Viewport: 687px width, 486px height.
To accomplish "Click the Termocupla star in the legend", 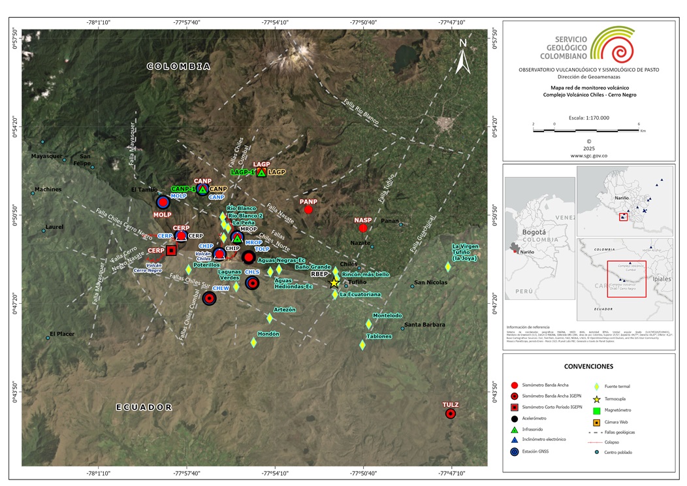I will [596, 398].
